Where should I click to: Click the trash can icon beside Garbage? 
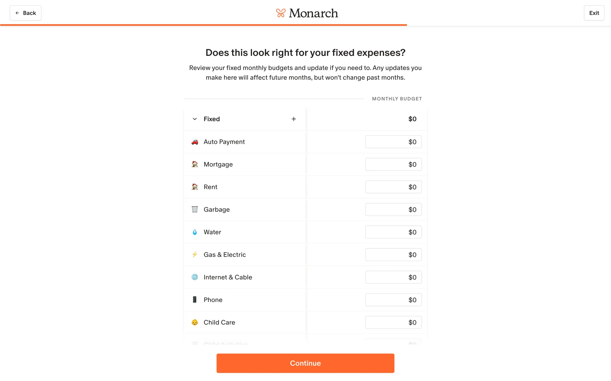click(x=195, y=210)
